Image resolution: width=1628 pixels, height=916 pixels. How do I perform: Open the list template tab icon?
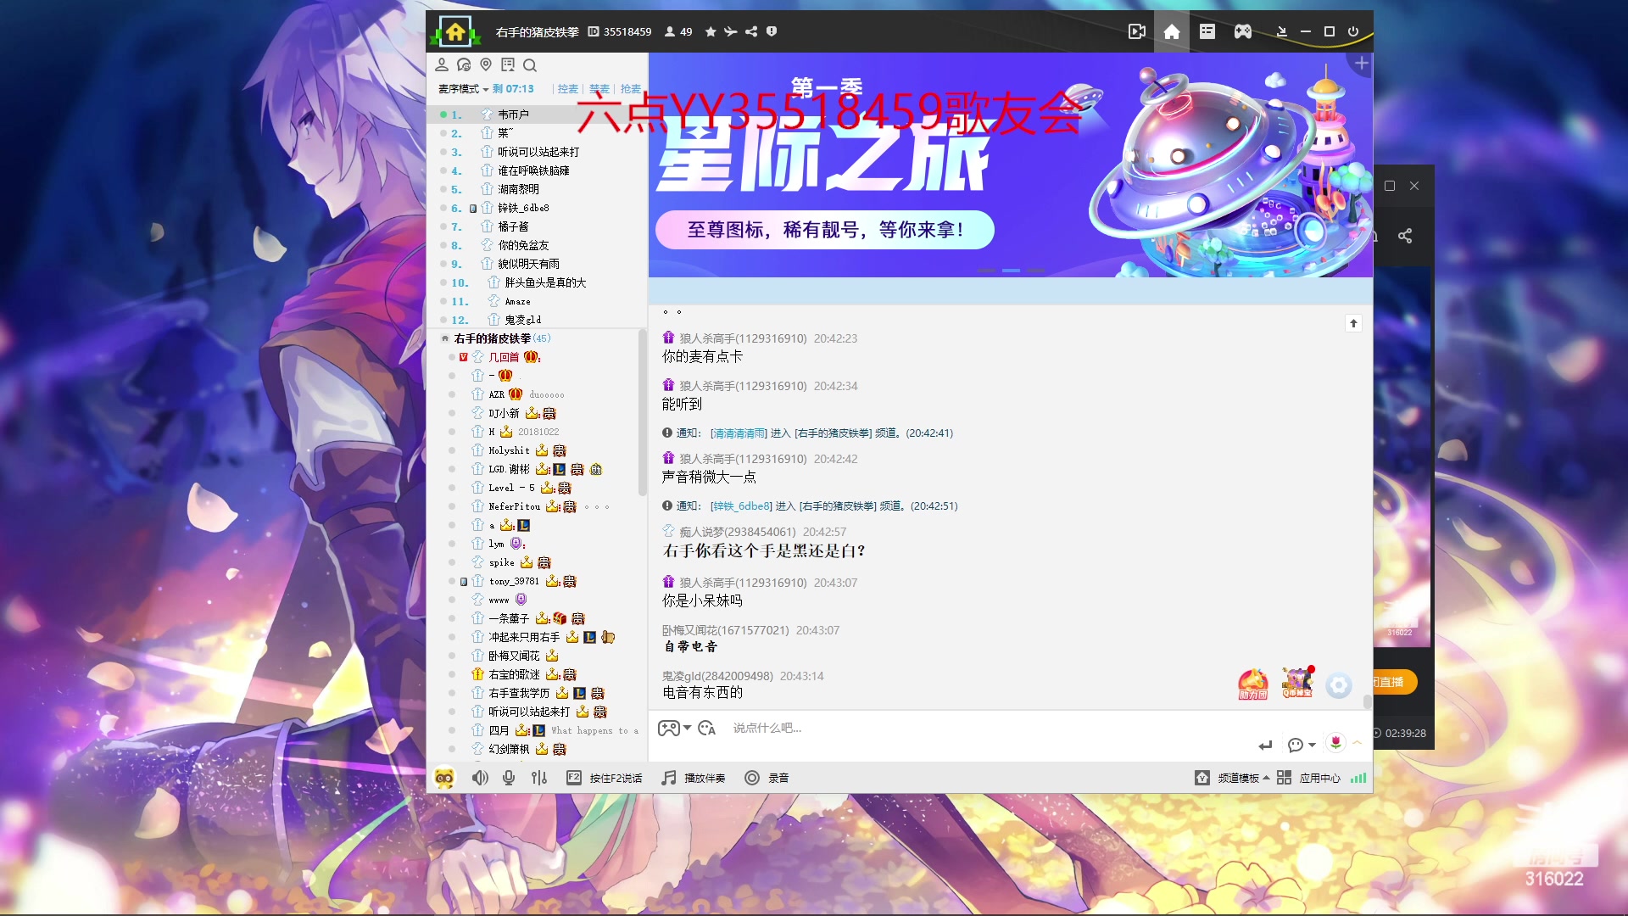(x=1207, y=32)
